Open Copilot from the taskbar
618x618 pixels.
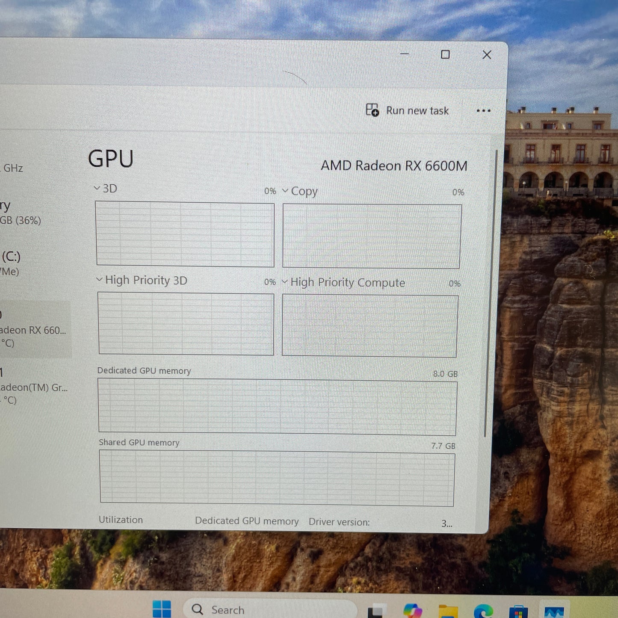[412, 610]
